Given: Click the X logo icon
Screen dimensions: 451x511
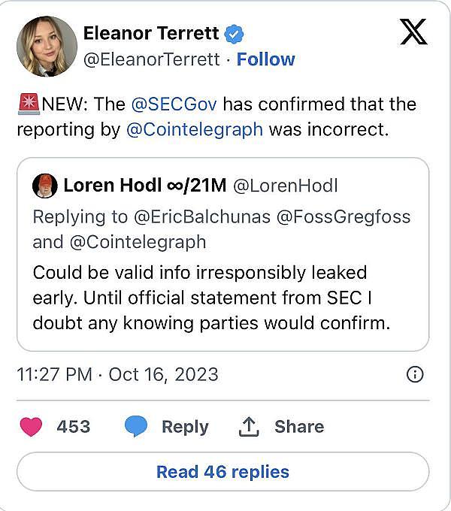Looking at the screenshot, I should (x=413, y=31).
